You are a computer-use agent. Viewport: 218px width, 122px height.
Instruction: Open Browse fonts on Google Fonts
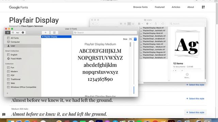click(140, 7)
